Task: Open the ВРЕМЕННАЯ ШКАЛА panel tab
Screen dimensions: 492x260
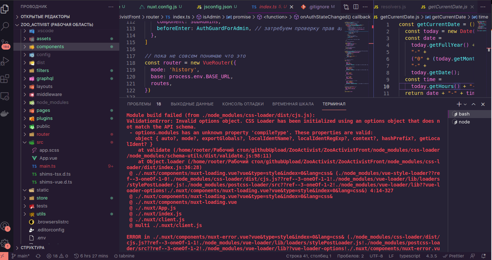Action: [293, 104]
